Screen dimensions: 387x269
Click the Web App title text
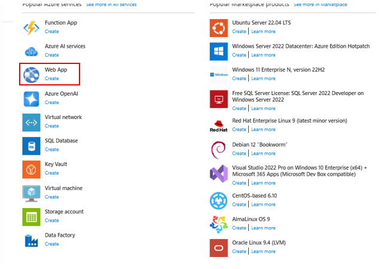56,70
